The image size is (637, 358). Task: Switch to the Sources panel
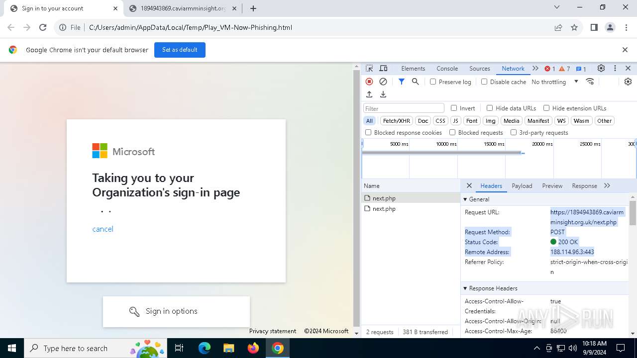point(480,69)
